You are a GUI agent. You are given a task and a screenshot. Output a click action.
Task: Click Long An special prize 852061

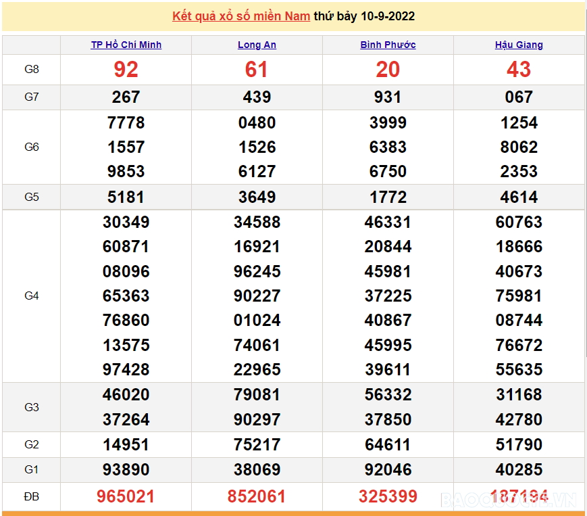pyautogui.click(x=257, y=497)
